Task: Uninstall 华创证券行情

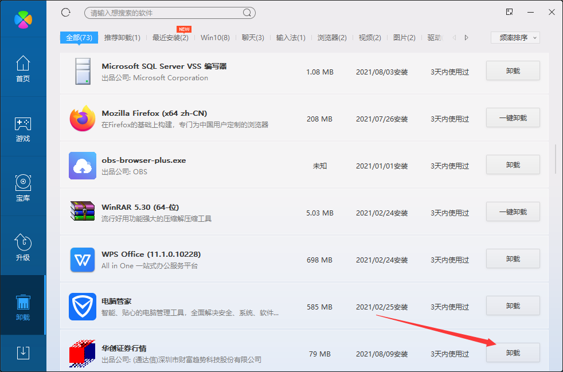Action: tap(513, 353)
